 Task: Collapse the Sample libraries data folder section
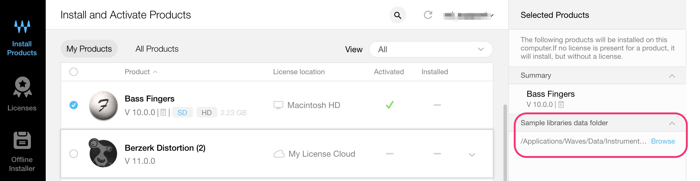[672, 123]
